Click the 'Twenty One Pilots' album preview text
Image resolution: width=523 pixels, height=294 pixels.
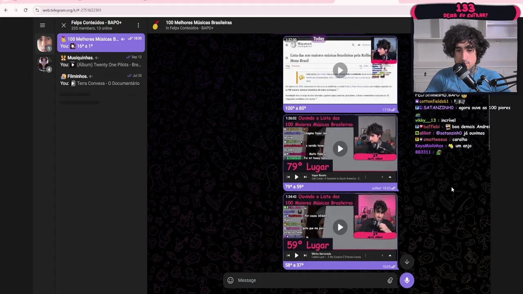109,65
